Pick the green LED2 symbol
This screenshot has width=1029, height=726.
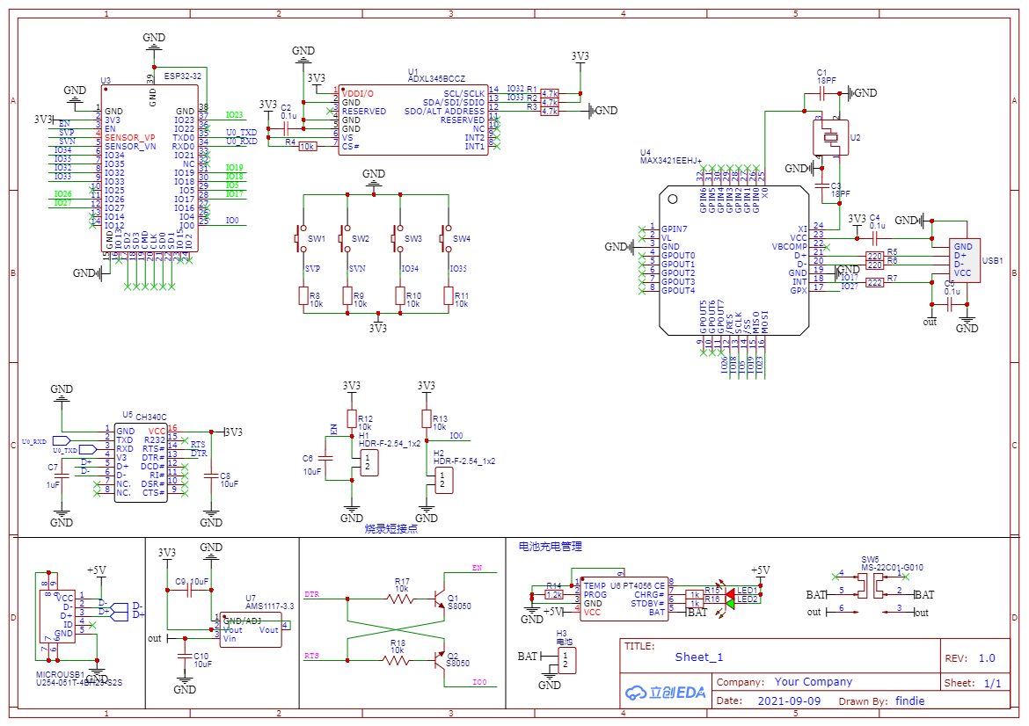729,602
